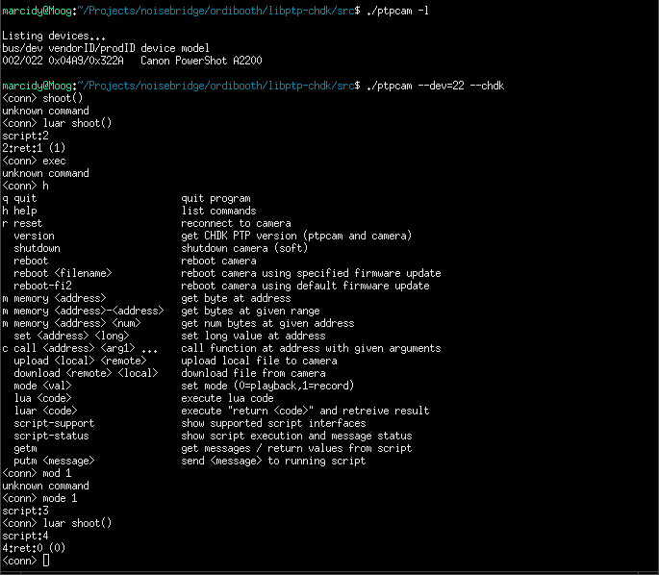Click the 'reconnect to camera' description text

point(236,223)
